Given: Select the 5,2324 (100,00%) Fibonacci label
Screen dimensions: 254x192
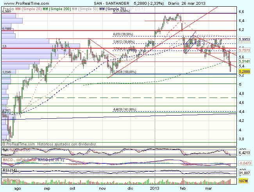Looking at the screenshot, I should tap(124, 72).
